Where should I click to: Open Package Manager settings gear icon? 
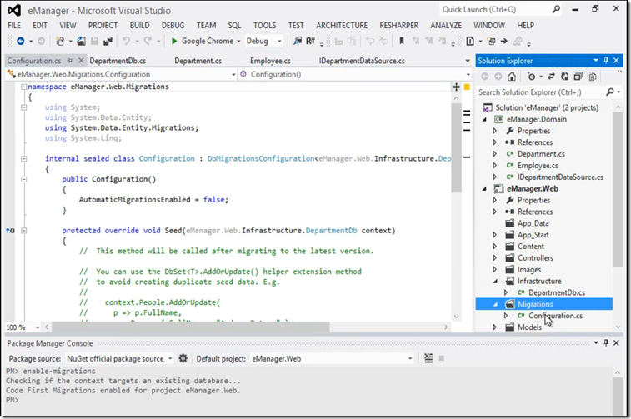(183, 358)
